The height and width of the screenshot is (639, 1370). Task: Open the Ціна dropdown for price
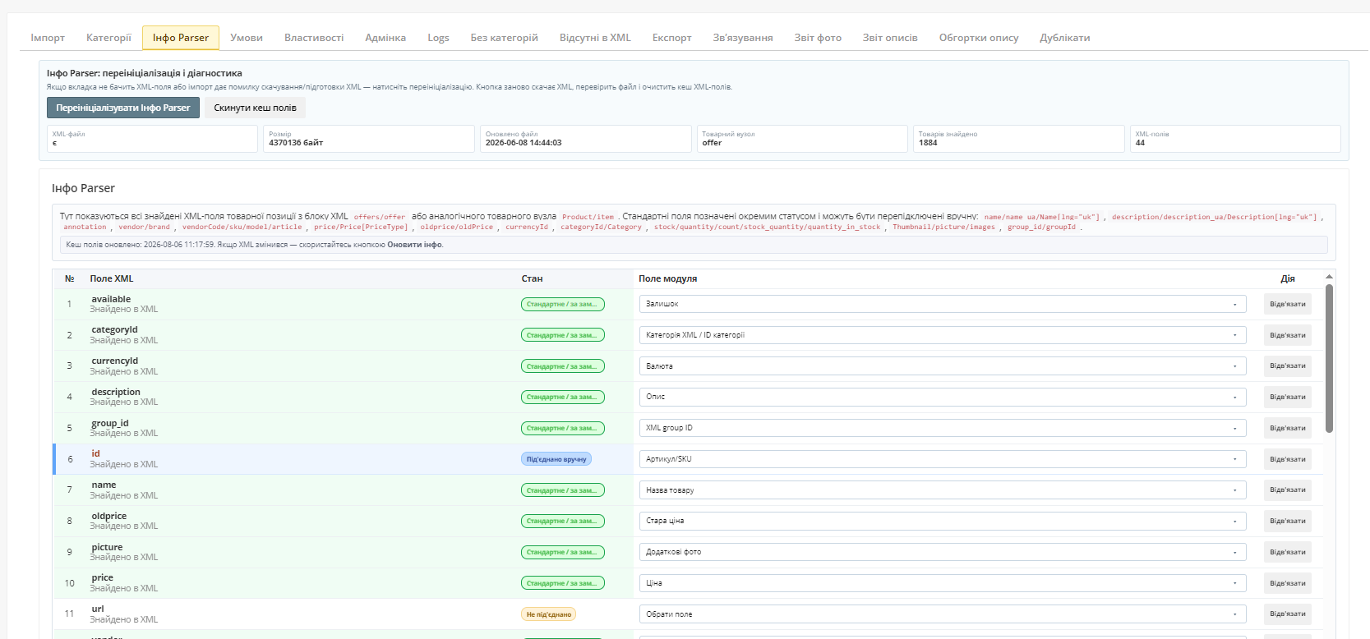pyautogui.click(x=943, y=583)
